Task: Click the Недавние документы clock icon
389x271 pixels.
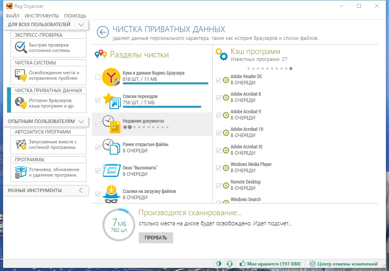Action: coord(112,124)
